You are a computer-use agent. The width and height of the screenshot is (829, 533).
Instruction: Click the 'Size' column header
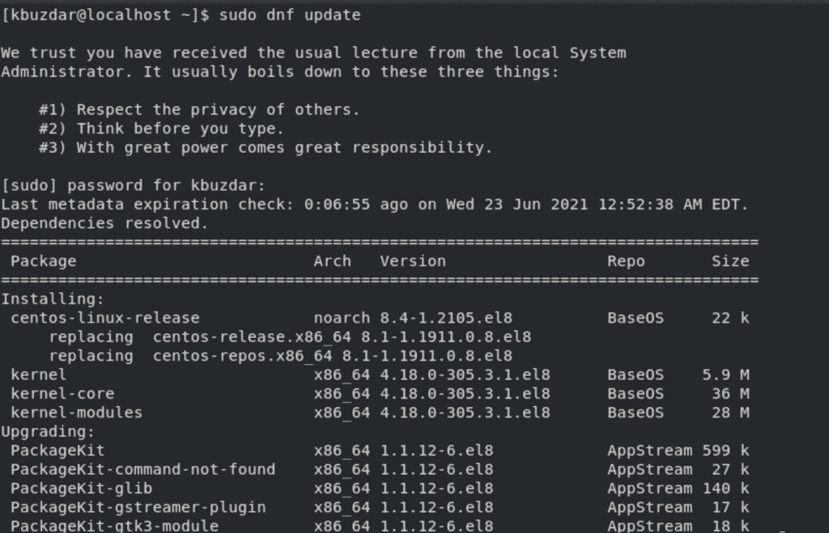pos(730,261)
